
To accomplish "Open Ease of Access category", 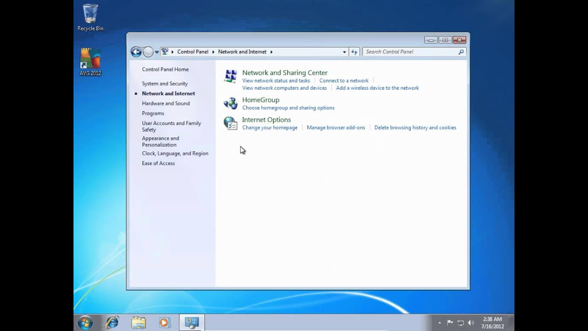I will 158,164.
